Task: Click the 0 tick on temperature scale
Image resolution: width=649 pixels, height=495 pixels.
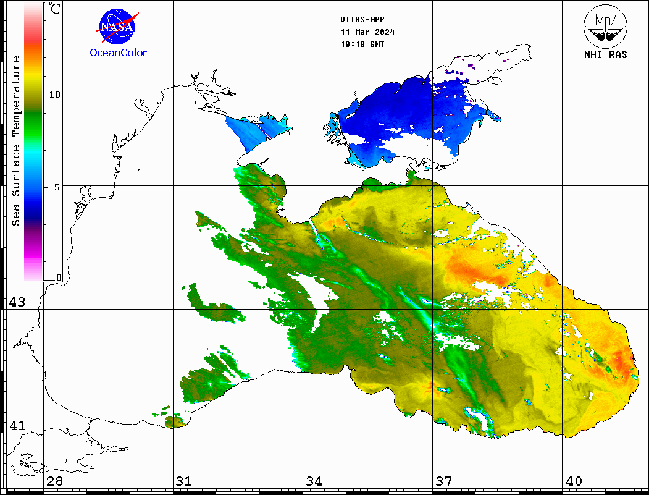Action: (x=59, y=277)
